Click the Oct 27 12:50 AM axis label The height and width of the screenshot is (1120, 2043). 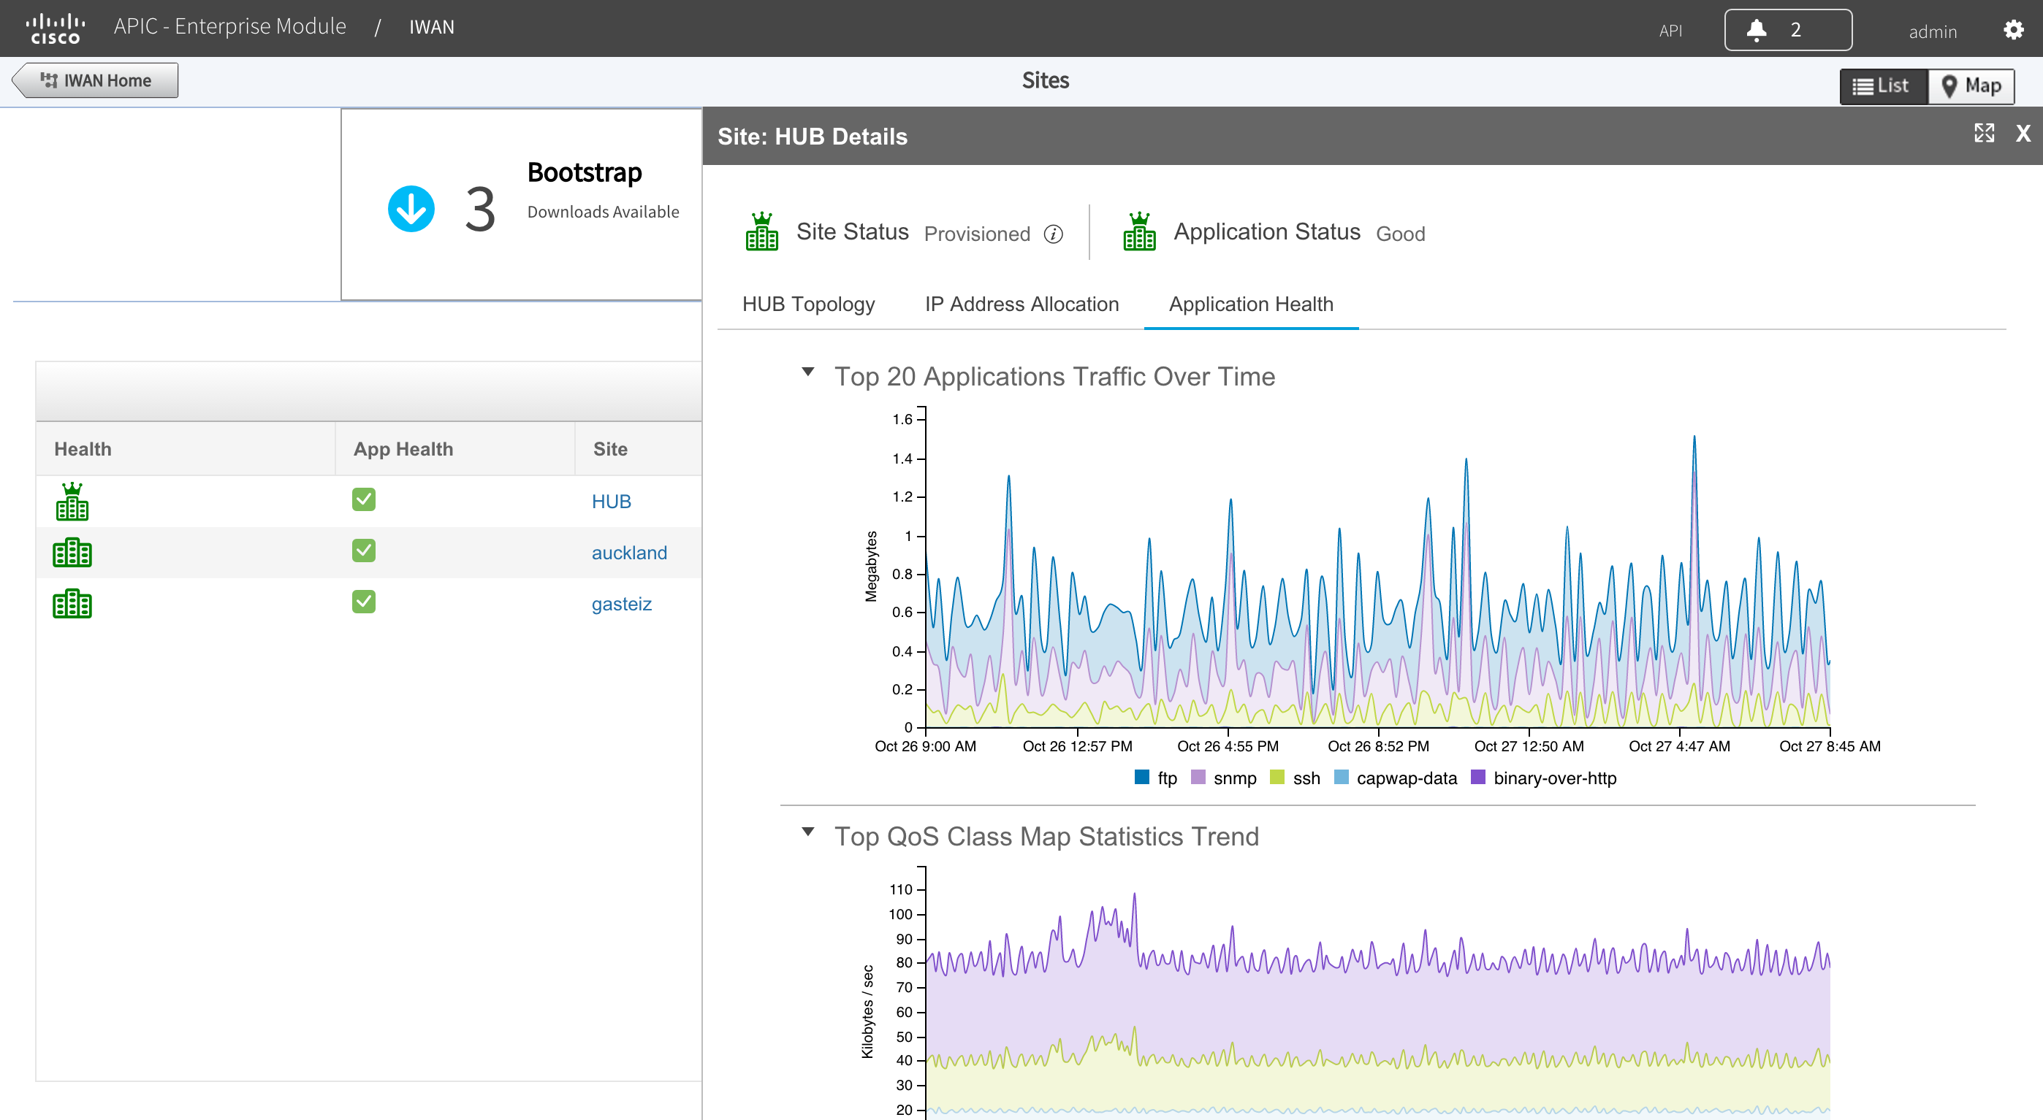coord(1529,746)
